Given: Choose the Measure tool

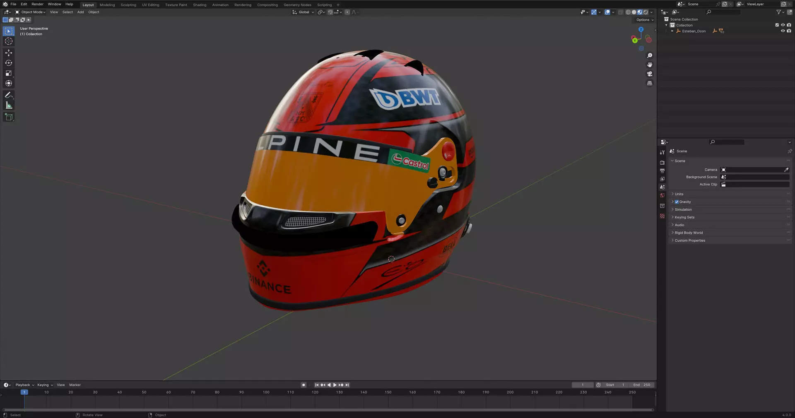Looking at the screenshot, I should pyautogui.click(x=9, y=106).
